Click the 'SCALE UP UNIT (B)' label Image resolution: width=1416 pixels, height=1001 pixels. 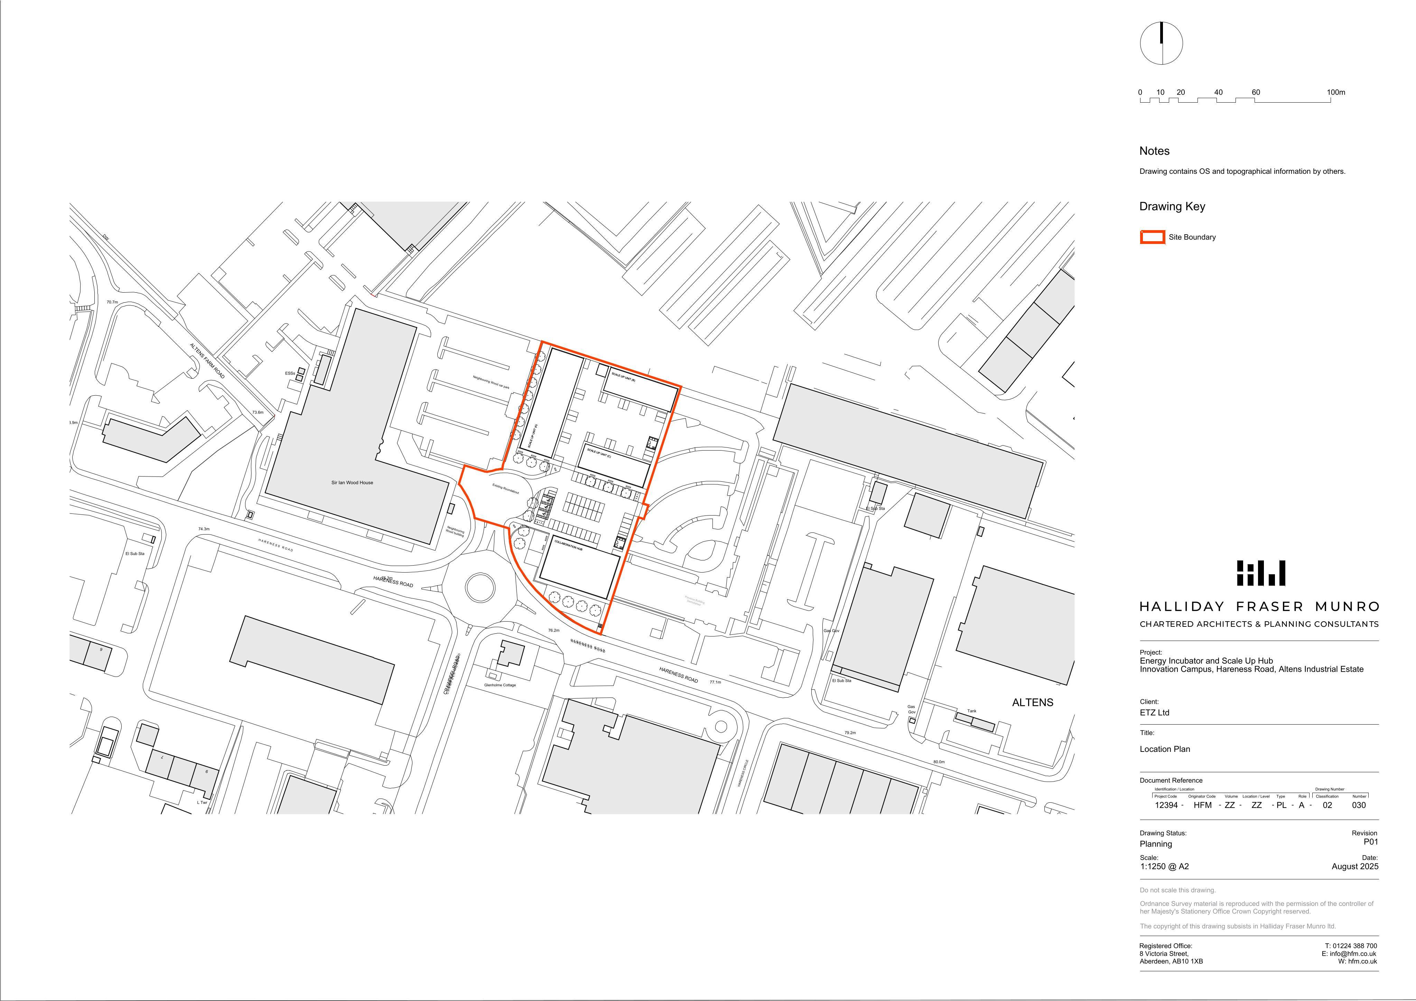(x=623, y=377)
